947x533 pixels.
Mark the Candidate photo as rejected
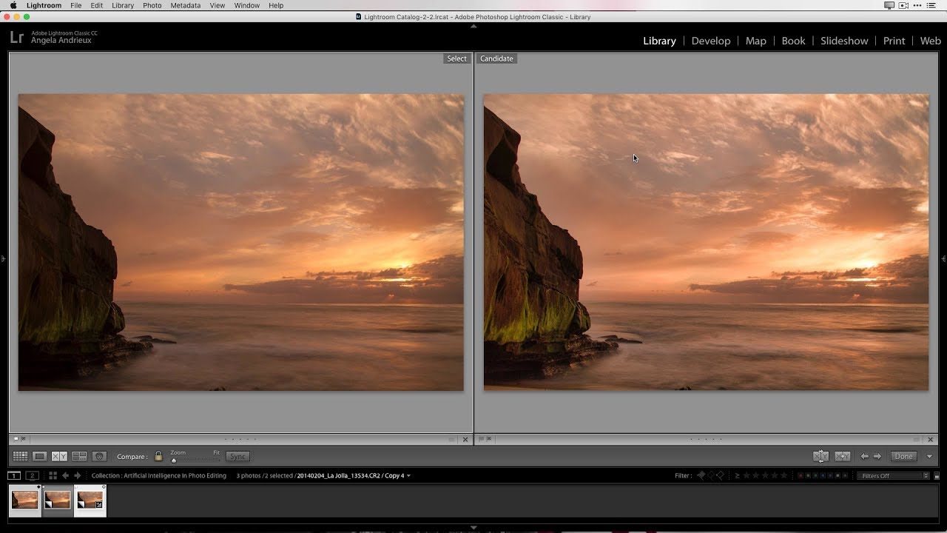tap(488, 439)
